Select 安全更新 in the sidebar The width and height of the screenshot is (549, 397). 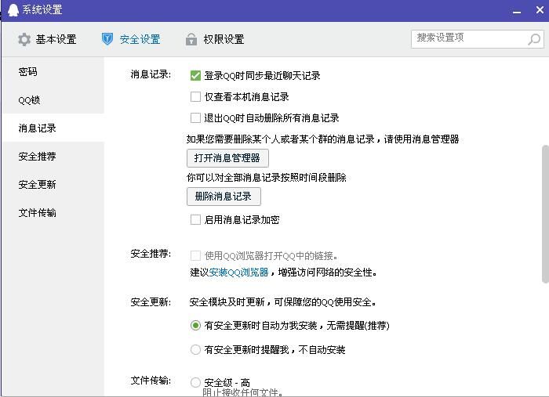(53, 185)
